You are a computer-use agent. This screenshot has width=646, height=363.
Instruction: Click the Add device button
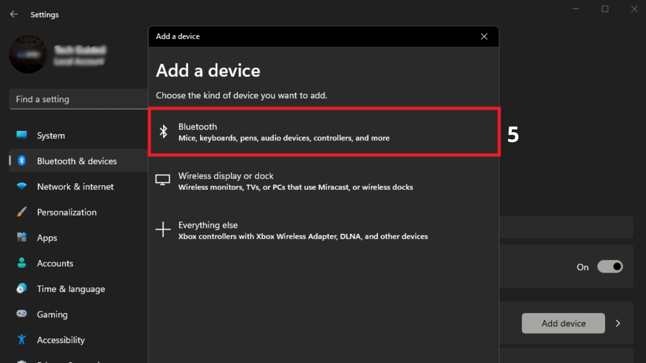564,323
